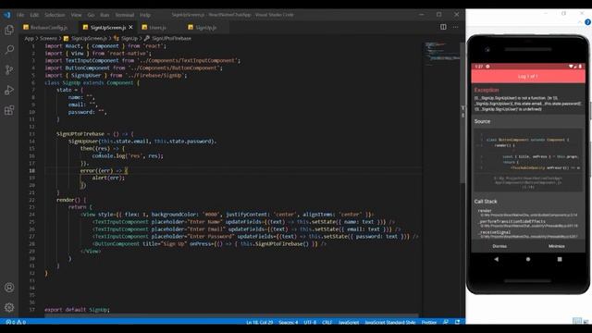Show errors and warnings count in status bar
Image resolution: width=592 pixels, height=333 pixels.
(x=16, y=322)
